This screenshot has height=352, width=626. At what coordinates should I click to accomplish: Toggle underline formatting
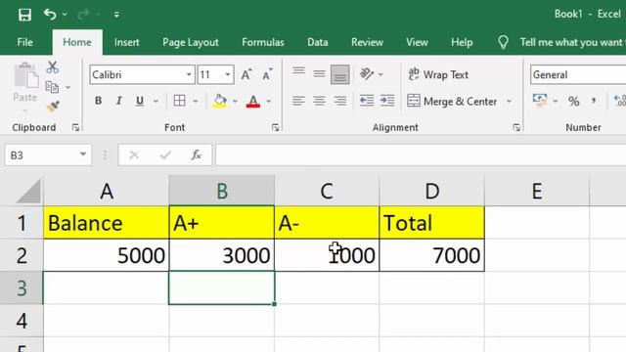tap(139, 101)
